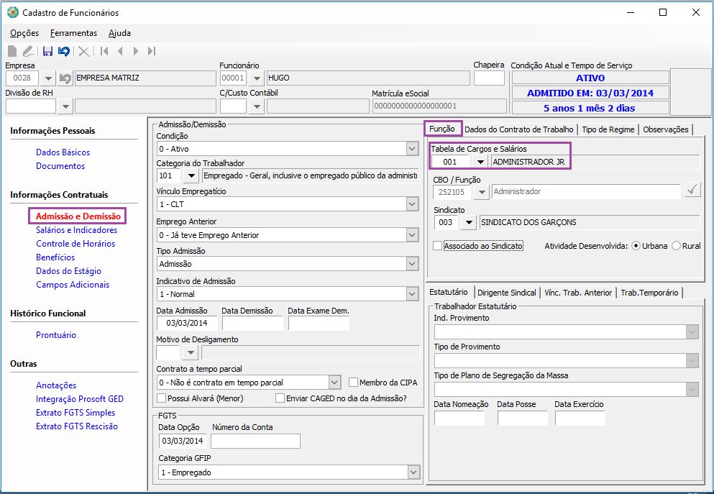Viewport: 714px width, 494px height.
Task: Click the Data Demissão input field
Action: (252, 324)
